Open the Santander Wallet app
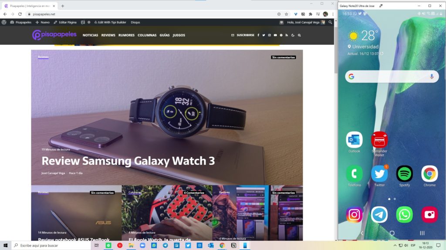Viewport: 446px width, 250px height. pyautogui.click(x=379, y=140)
